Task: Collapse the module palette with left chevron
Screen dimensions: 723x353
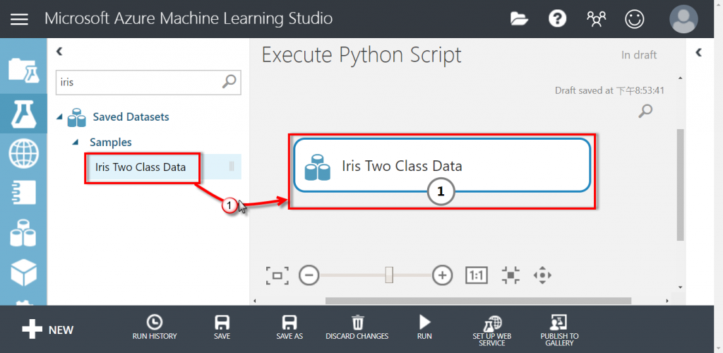Action: pyautogui.click(x=59, y=51)
